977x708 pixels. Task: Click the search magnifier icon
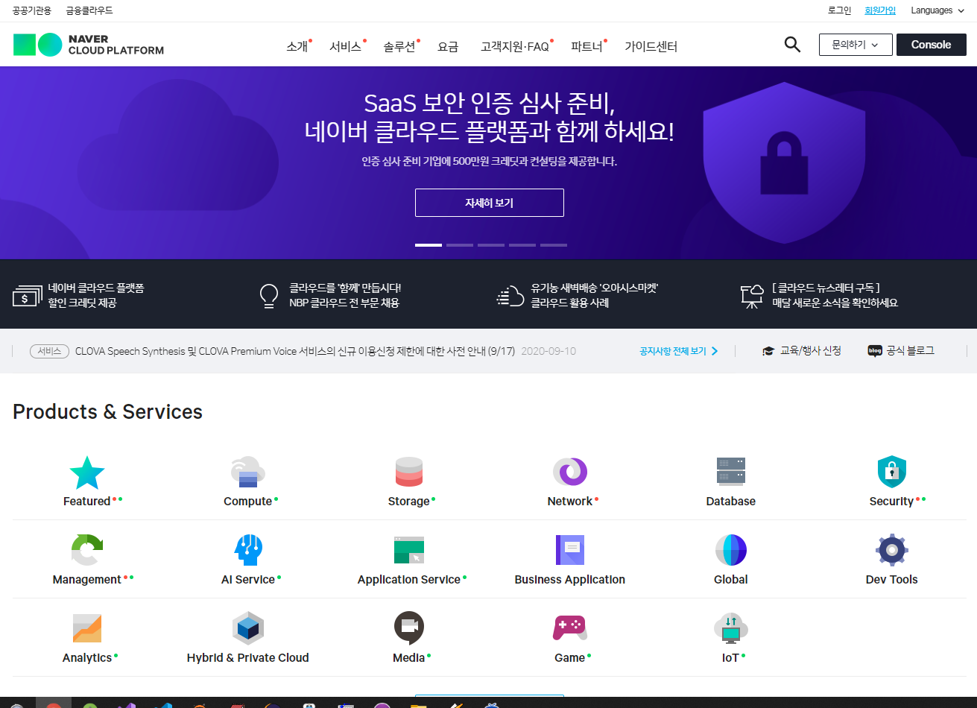coord(792,45)
